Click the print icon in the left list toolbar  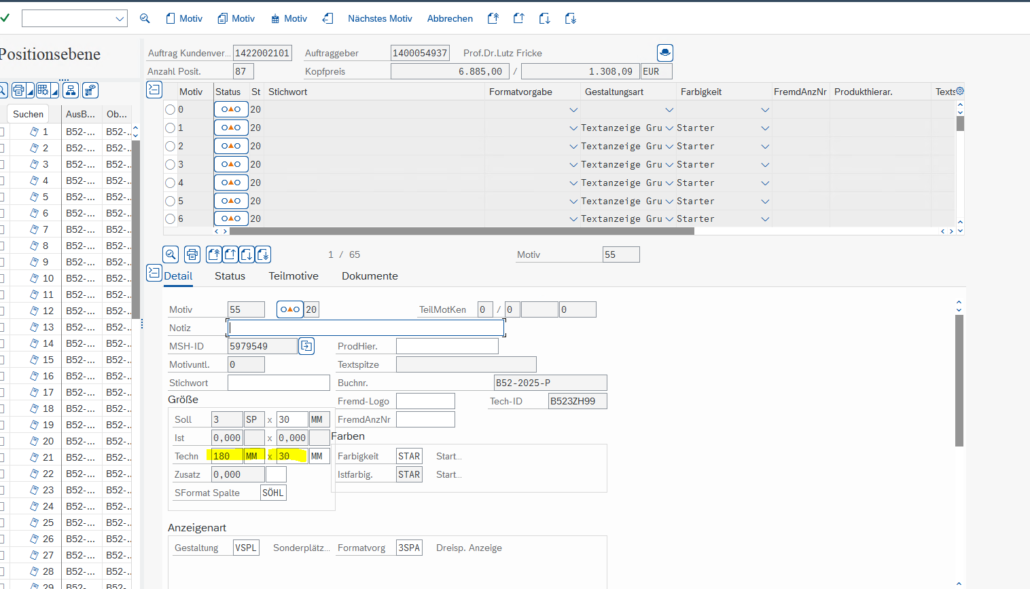(19, 90)
